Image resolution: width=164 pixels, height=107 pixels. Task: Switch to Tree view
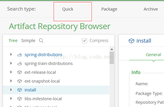(x=13, y=41)
